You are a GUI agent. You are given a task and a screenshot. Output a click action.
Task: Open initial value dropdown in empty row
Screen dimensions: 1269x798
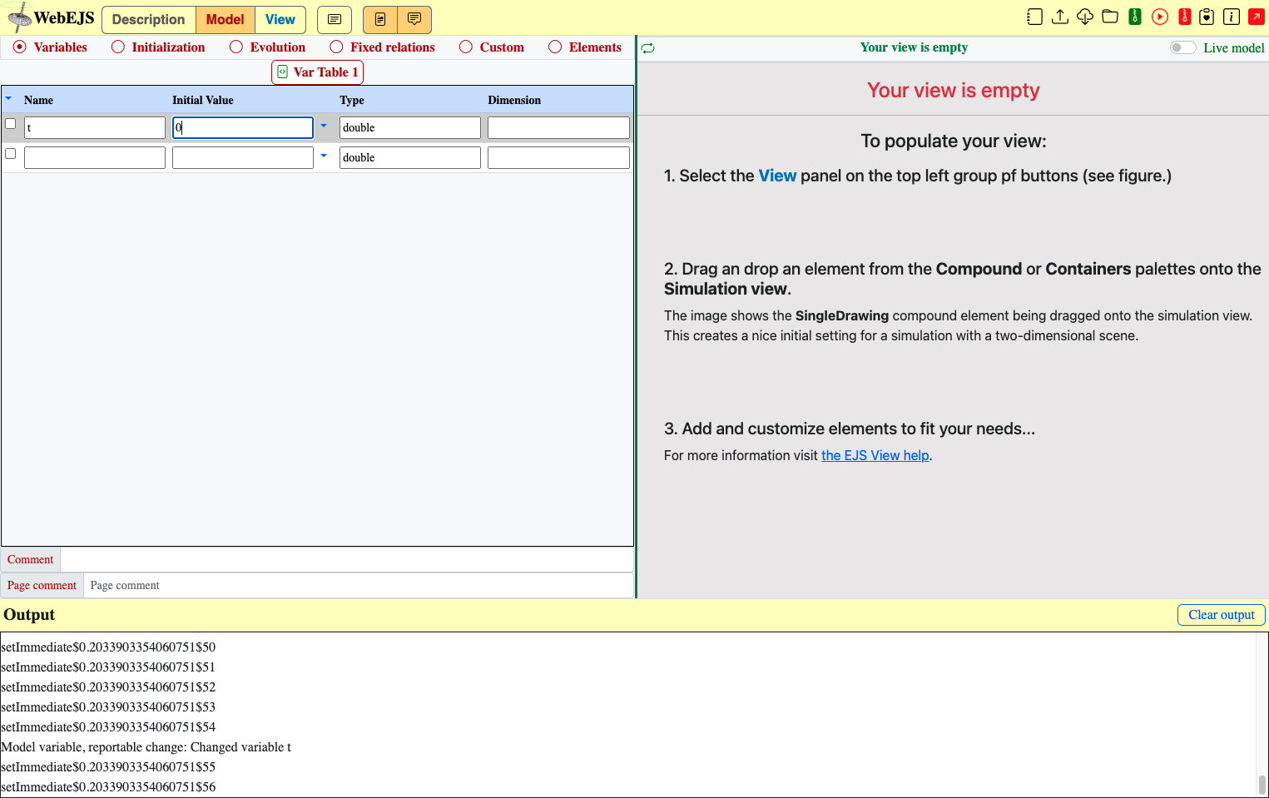[x=324, y=156]
